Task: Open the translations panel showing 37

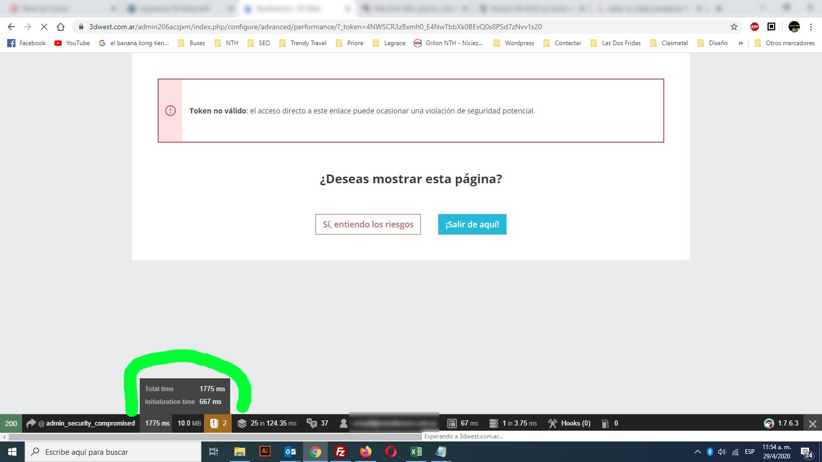Action: click(x=317, y=423)
